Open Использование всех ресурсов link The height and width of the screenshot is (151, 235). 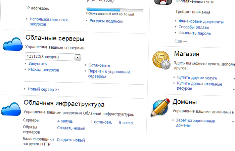pyautogui.click(x=49, y=22)
